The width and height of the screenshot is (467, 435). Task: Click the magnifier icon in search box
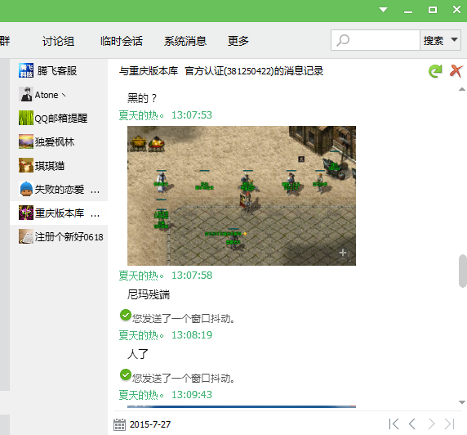coord(343,40)
